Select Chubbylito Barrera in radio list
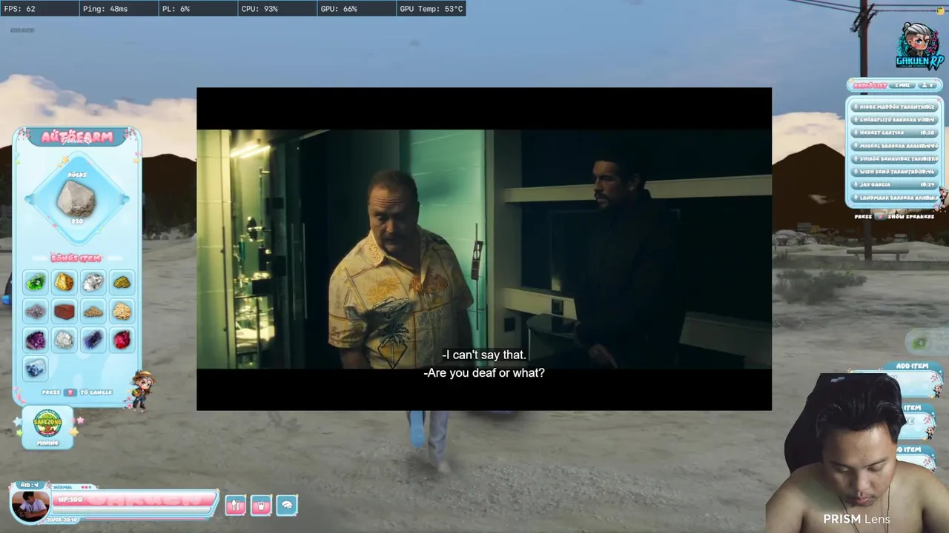Screen dimensions: 949x533 tap(894, 120)
